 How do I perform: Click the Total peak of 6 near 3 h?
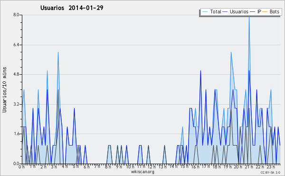click(58, 53)
